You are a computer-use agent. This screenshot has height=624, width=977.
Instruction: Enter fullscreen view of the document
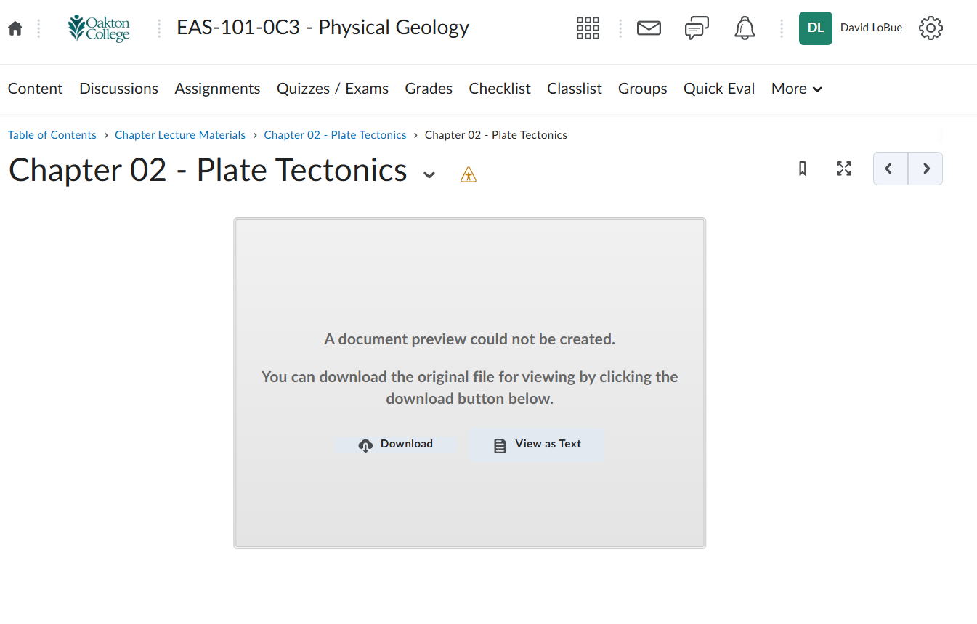[x=843, y=169]
